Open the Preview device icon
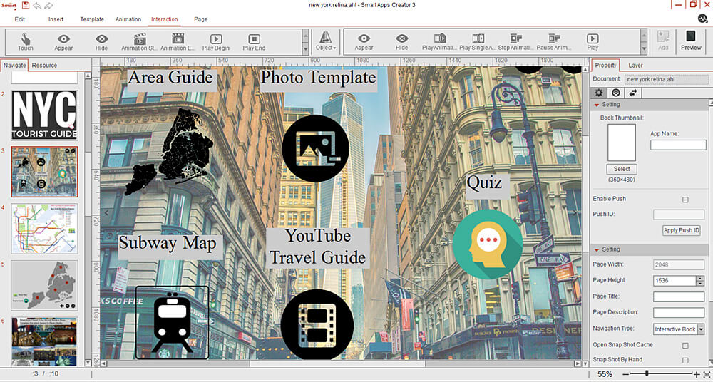713x382 pixels. (x=691, y=36)
